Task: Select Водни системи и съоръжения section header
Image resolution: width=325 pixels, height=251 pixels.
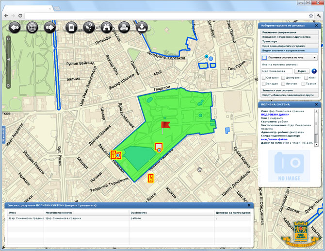Action: [290, 50]
